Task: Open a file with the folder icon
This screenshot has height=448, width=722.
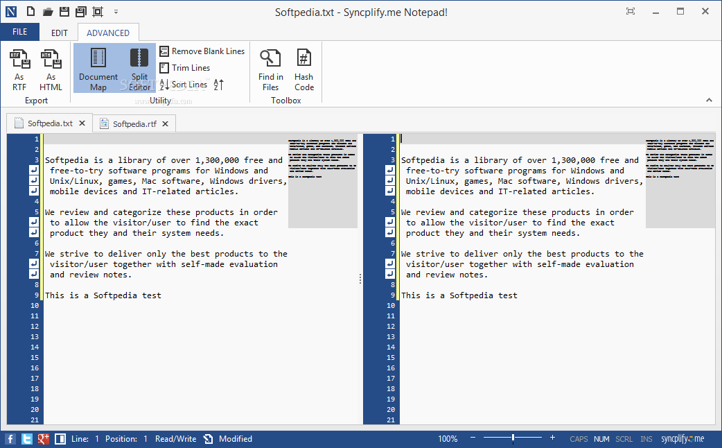Action: pos(48,12)
